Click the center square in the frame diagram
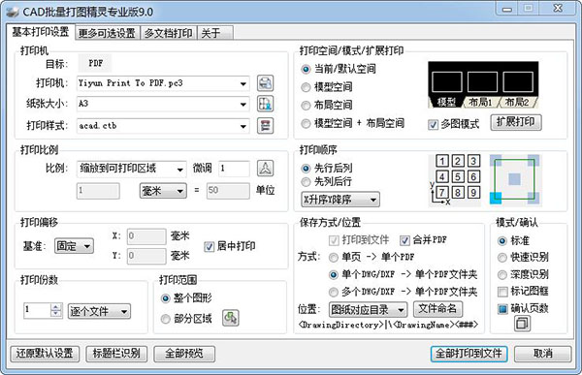This screenshot has width=582, height=375. [514, 179]
